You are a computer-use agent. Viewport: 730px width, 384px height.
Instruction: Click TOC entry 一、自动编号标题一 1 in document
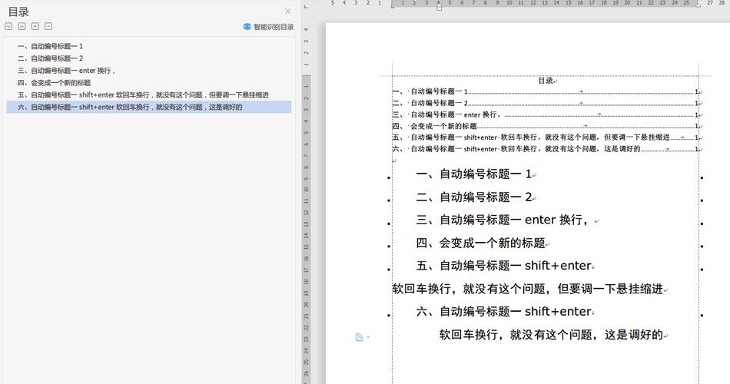tap(546, 91)
